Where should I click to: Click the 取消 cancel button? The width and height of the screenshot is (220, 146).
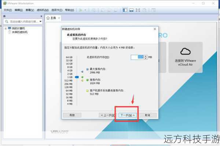coord(147,115)
